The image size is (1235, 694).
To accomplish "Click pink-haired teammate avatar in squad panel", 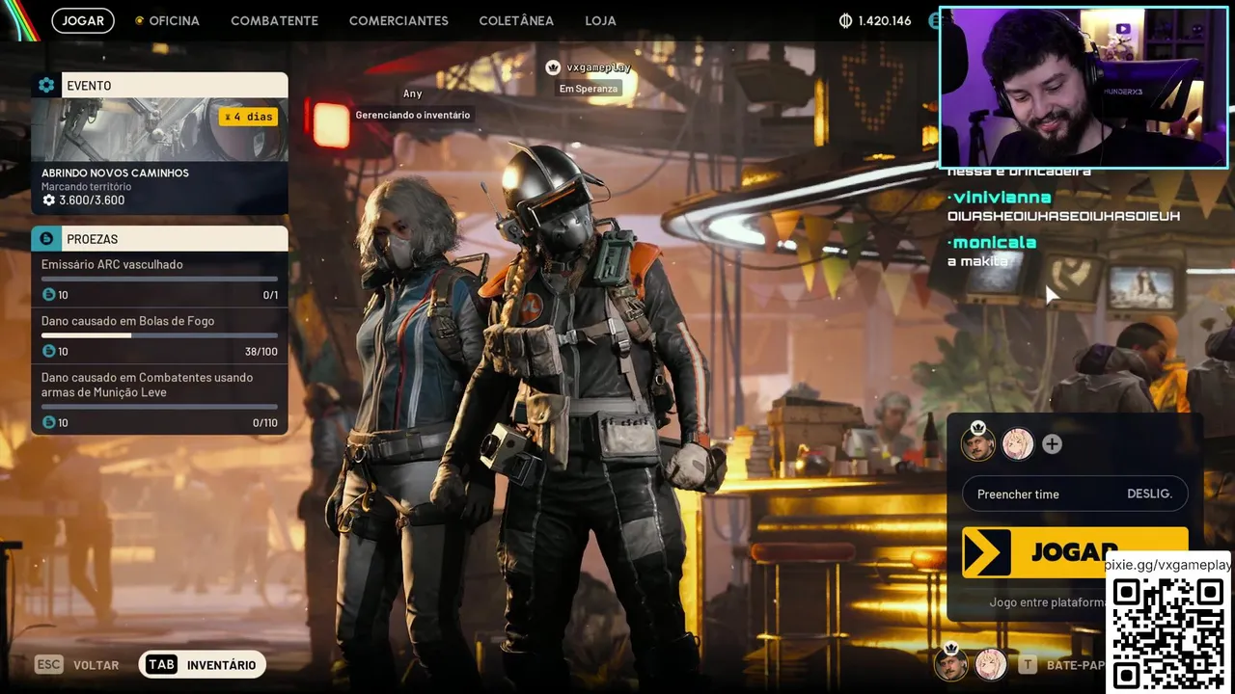I will pyautogui.click(x=1018, y=443).
